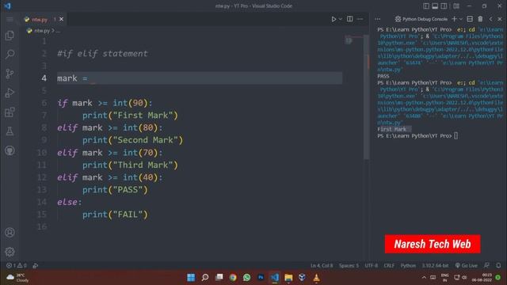Screen dimensions: 507x285
Task: Open the terminal launch profile dropdown
Action: (461, 19)
